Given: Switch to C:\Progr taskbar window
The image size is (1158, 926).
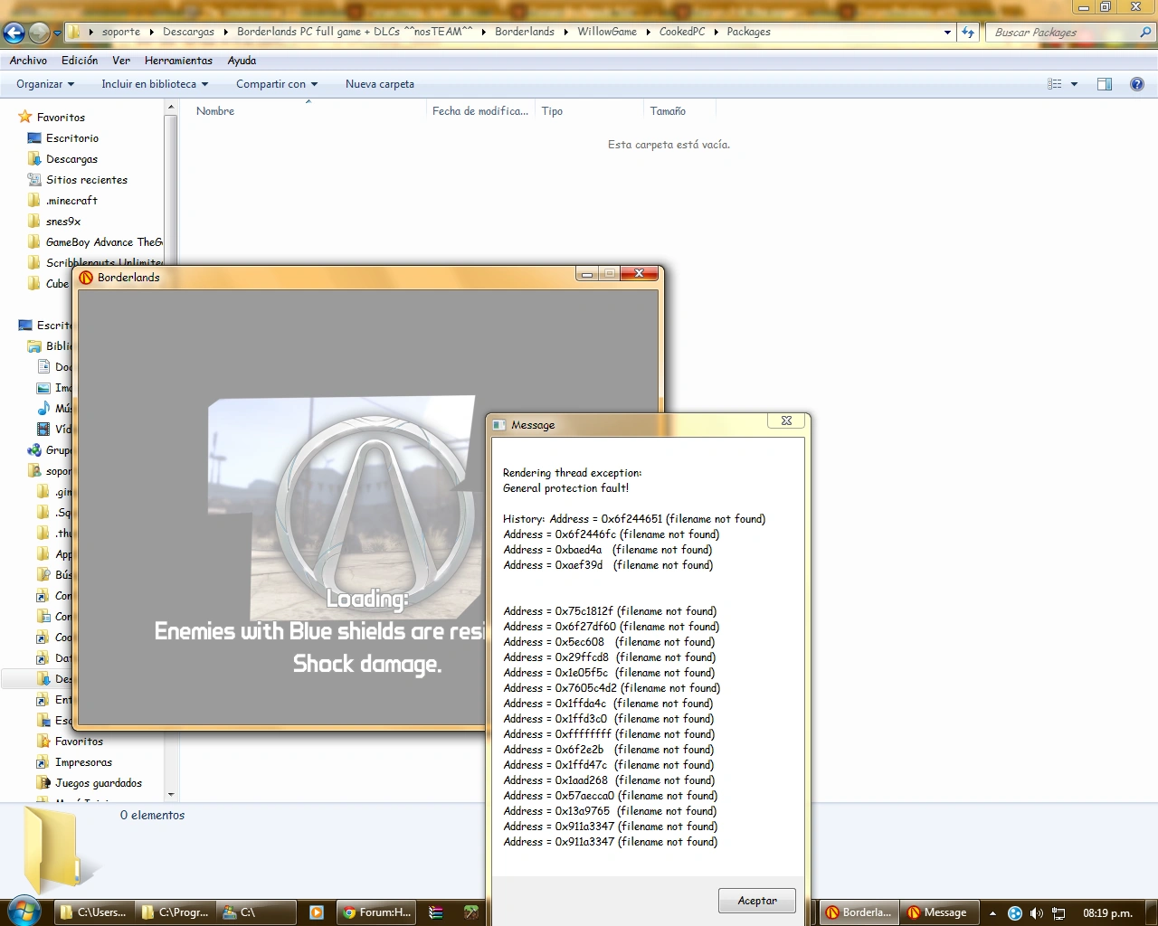Looking at the screenshot, I should [x=175, y=912].
